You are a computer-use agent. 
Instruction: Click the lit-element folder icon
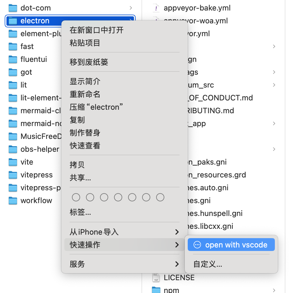tap(13, 98)
